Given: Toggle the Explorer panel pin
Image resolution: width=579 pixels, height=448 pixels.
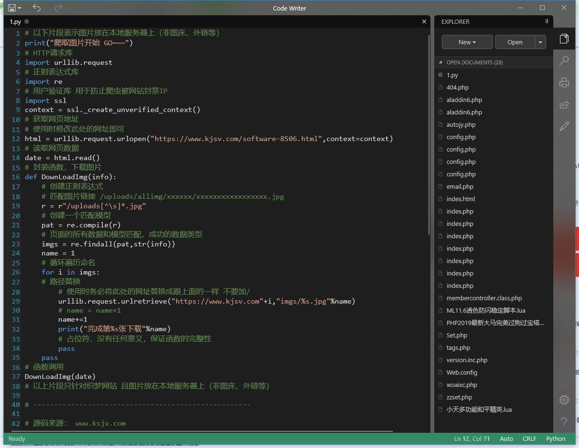Looking at the screenshot, I should point(547,22).
